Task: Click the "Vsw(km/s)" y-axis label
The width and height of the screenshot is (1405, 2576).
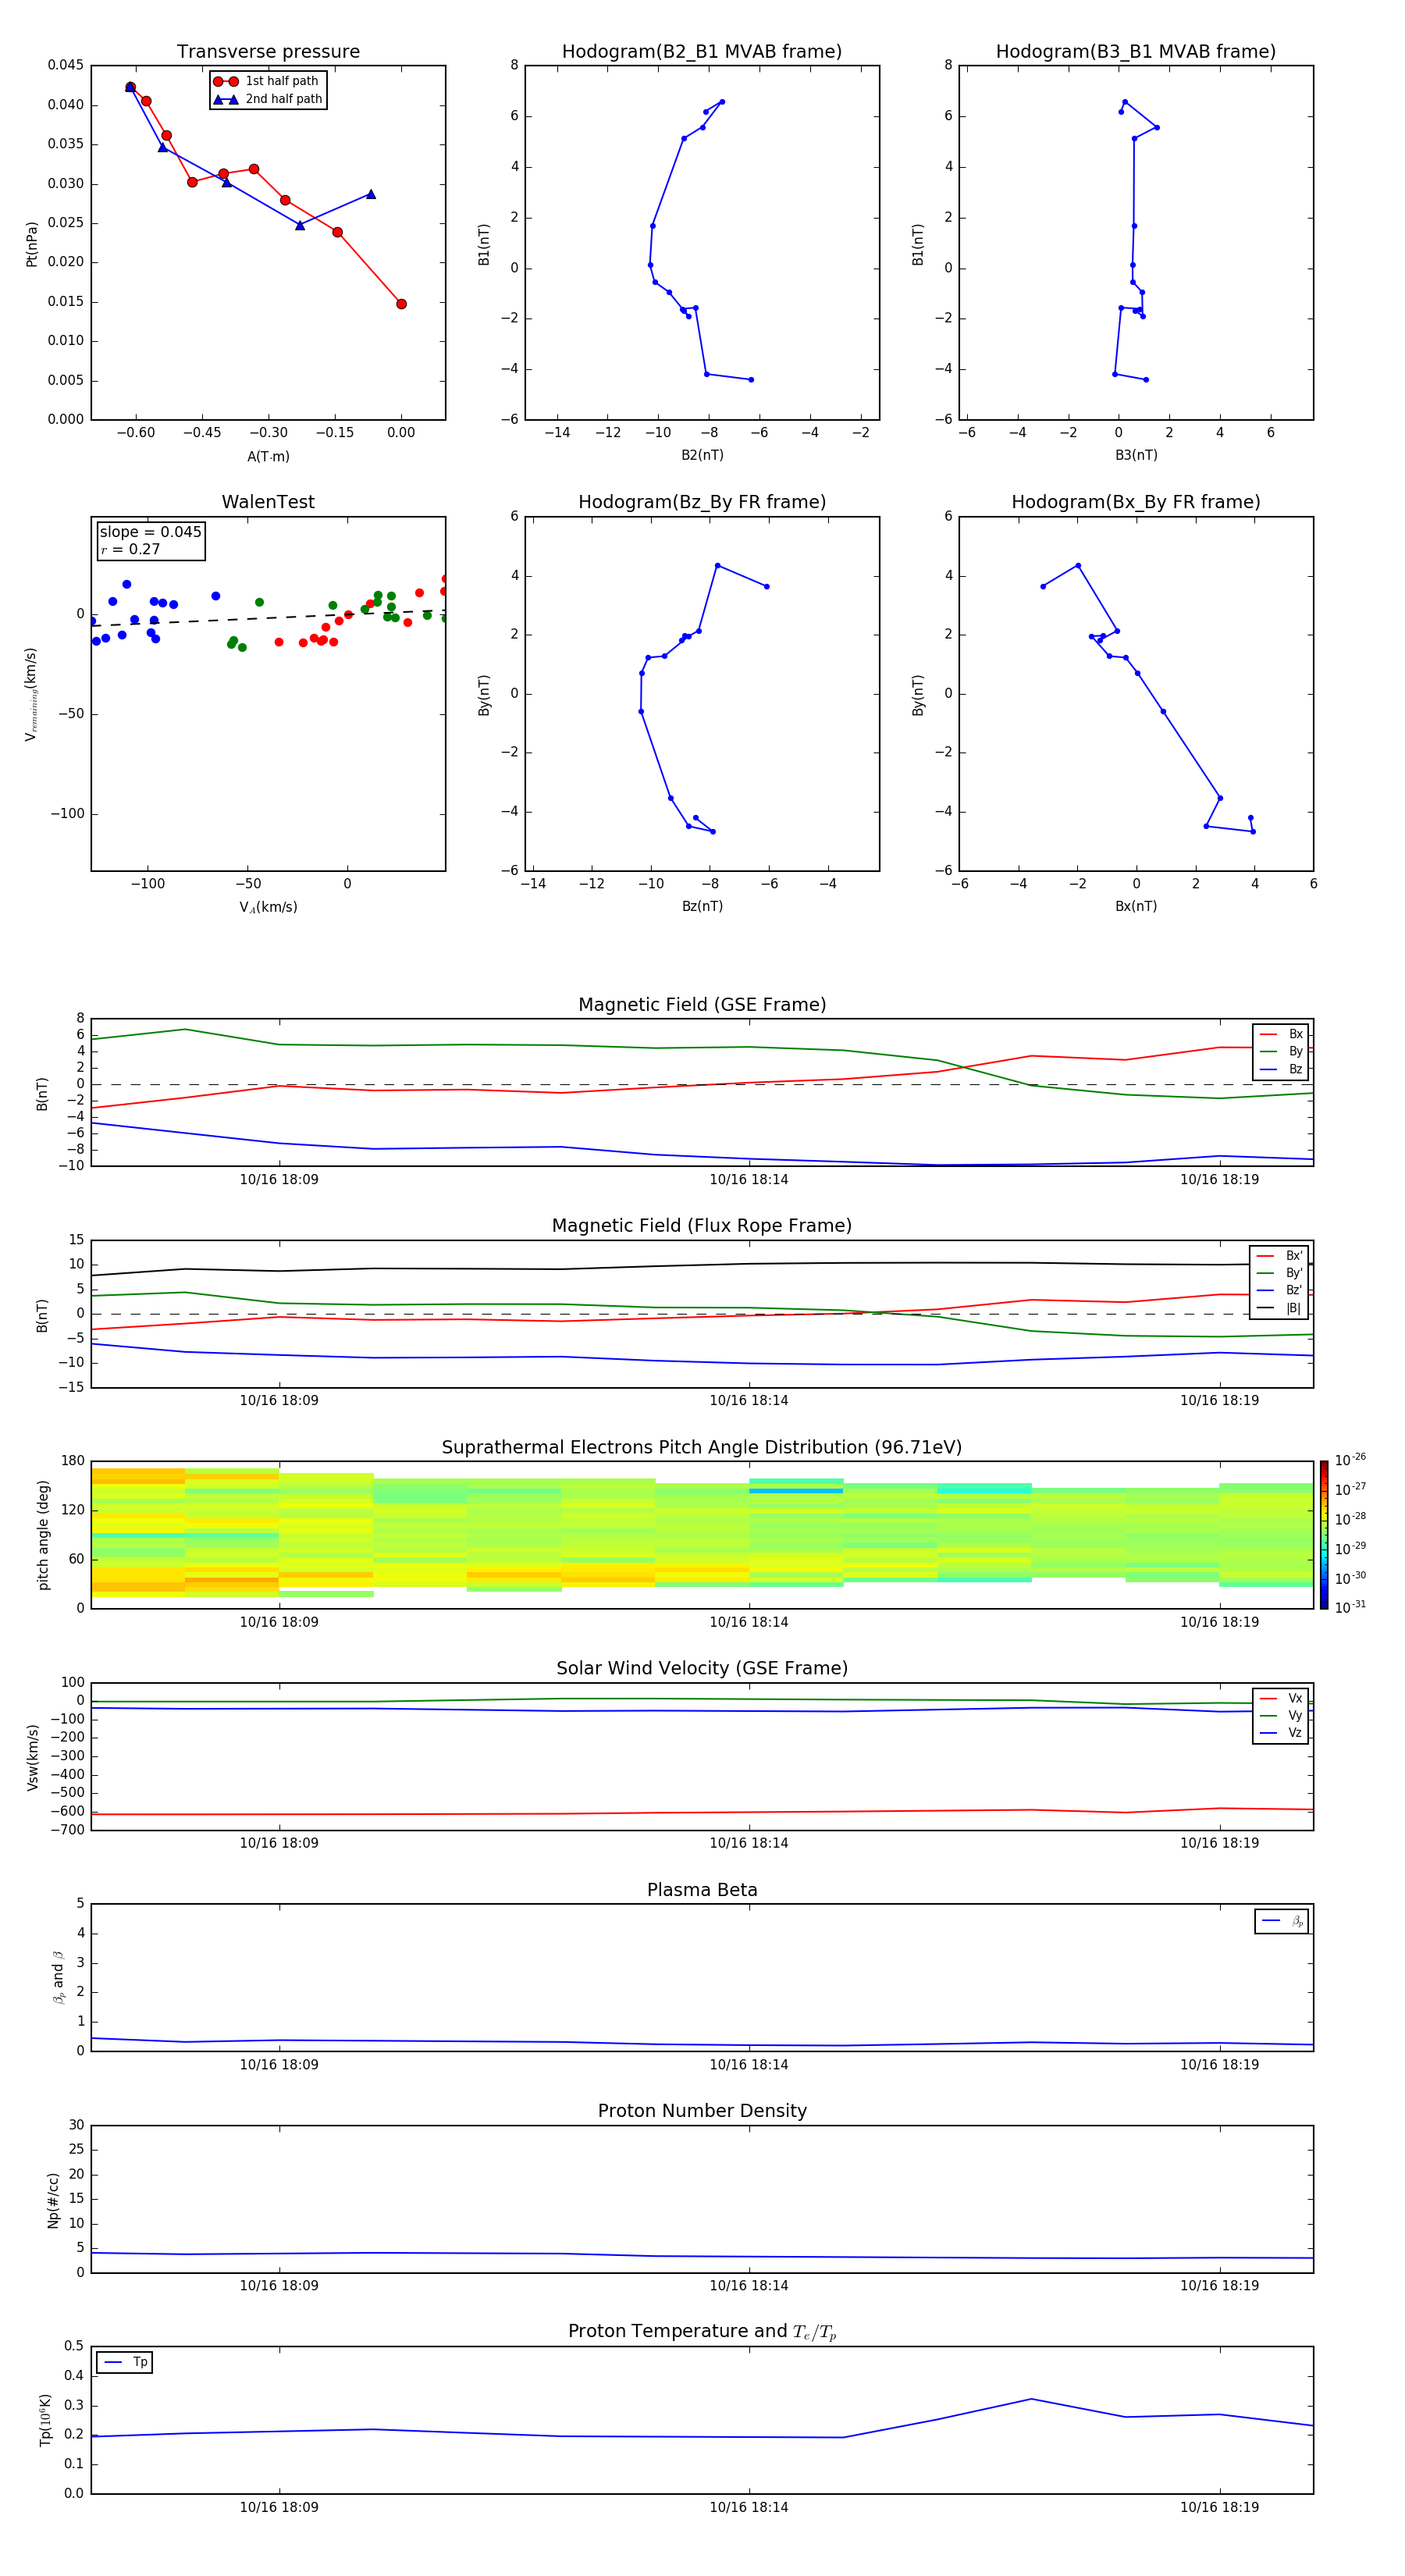Action: point(33,1757)
